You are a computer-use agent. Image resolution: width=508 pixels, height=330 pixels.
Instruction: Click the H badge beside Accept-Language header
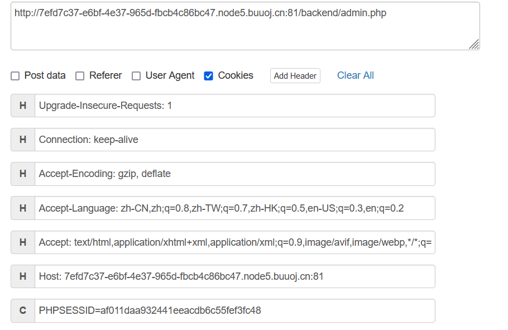coord(23,208)
